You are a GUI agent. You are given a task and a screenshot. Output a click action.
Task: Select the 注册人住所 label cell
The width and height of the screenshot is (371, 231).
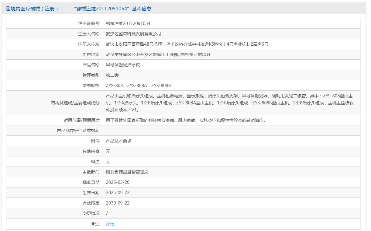pyautogui.click(x=55, y=44)
